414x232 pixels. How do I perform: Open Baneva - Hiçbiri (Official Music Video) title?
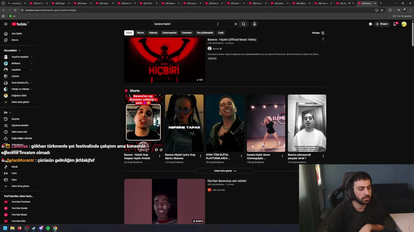tap(232, 40)
